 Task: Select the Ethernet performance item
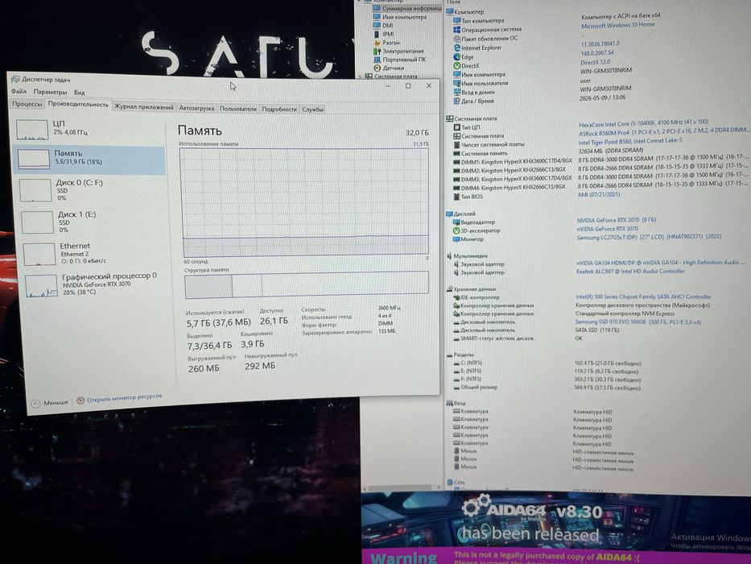(x=93, y=254)
